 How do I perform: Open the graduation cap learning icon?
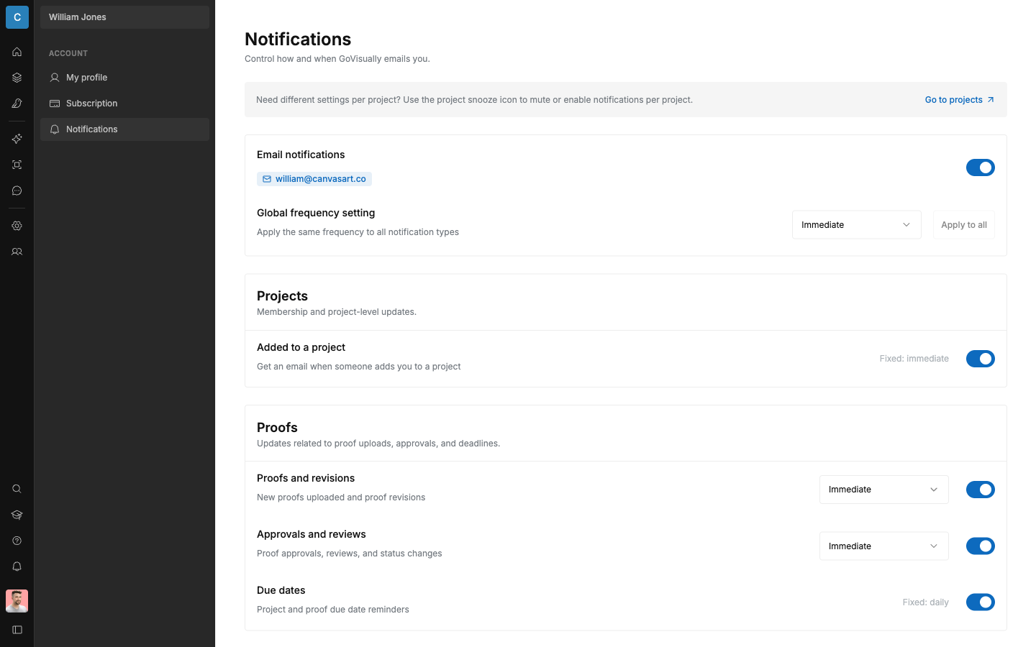click(x=17, y=515)
